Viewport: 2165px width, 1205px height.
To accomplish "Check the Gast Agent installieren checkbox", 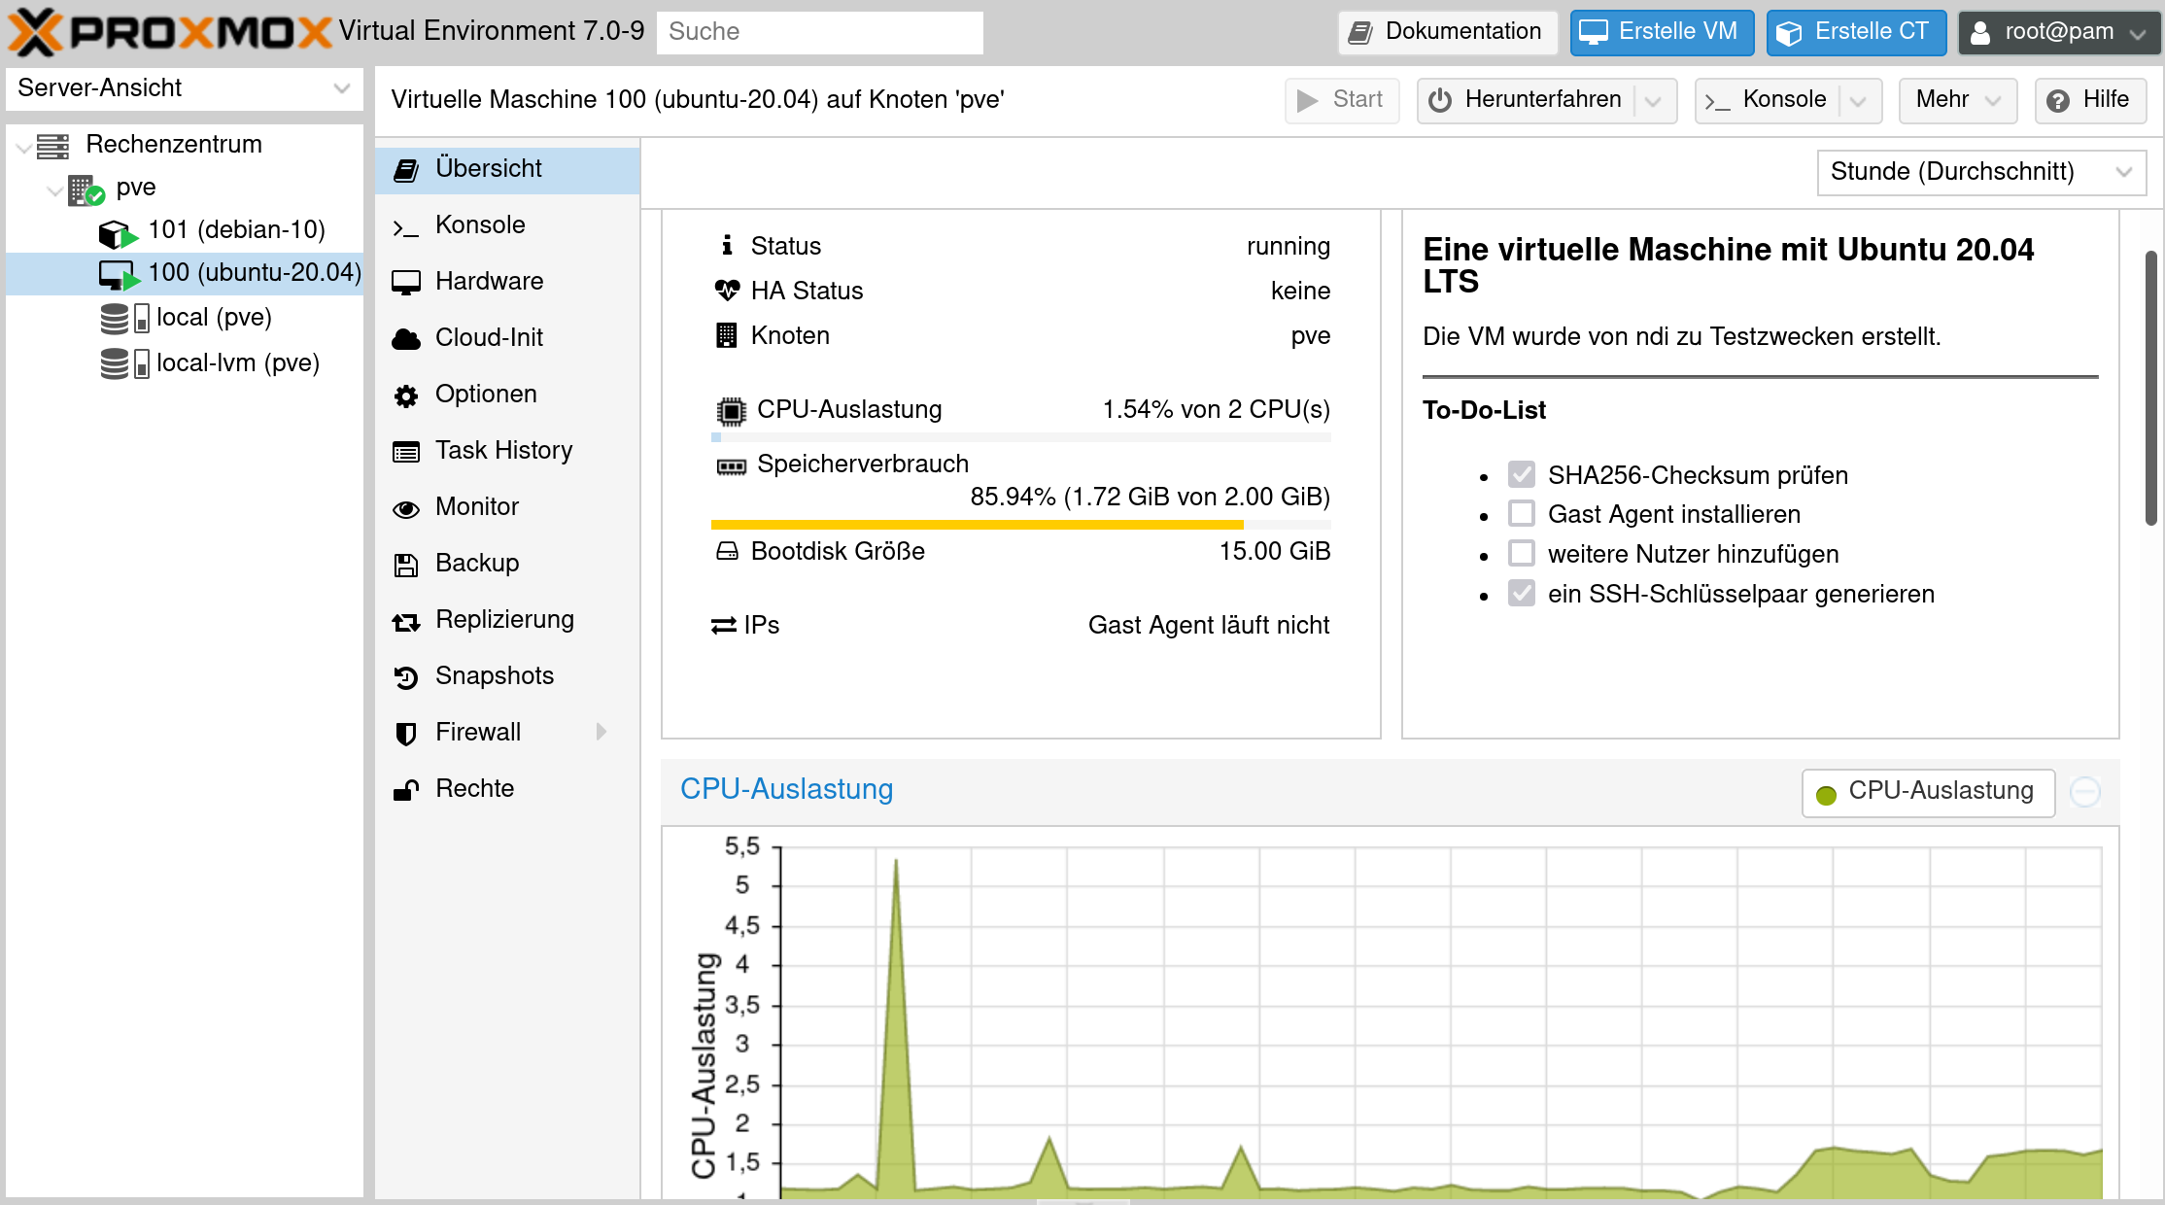I will click(1521, 513).
